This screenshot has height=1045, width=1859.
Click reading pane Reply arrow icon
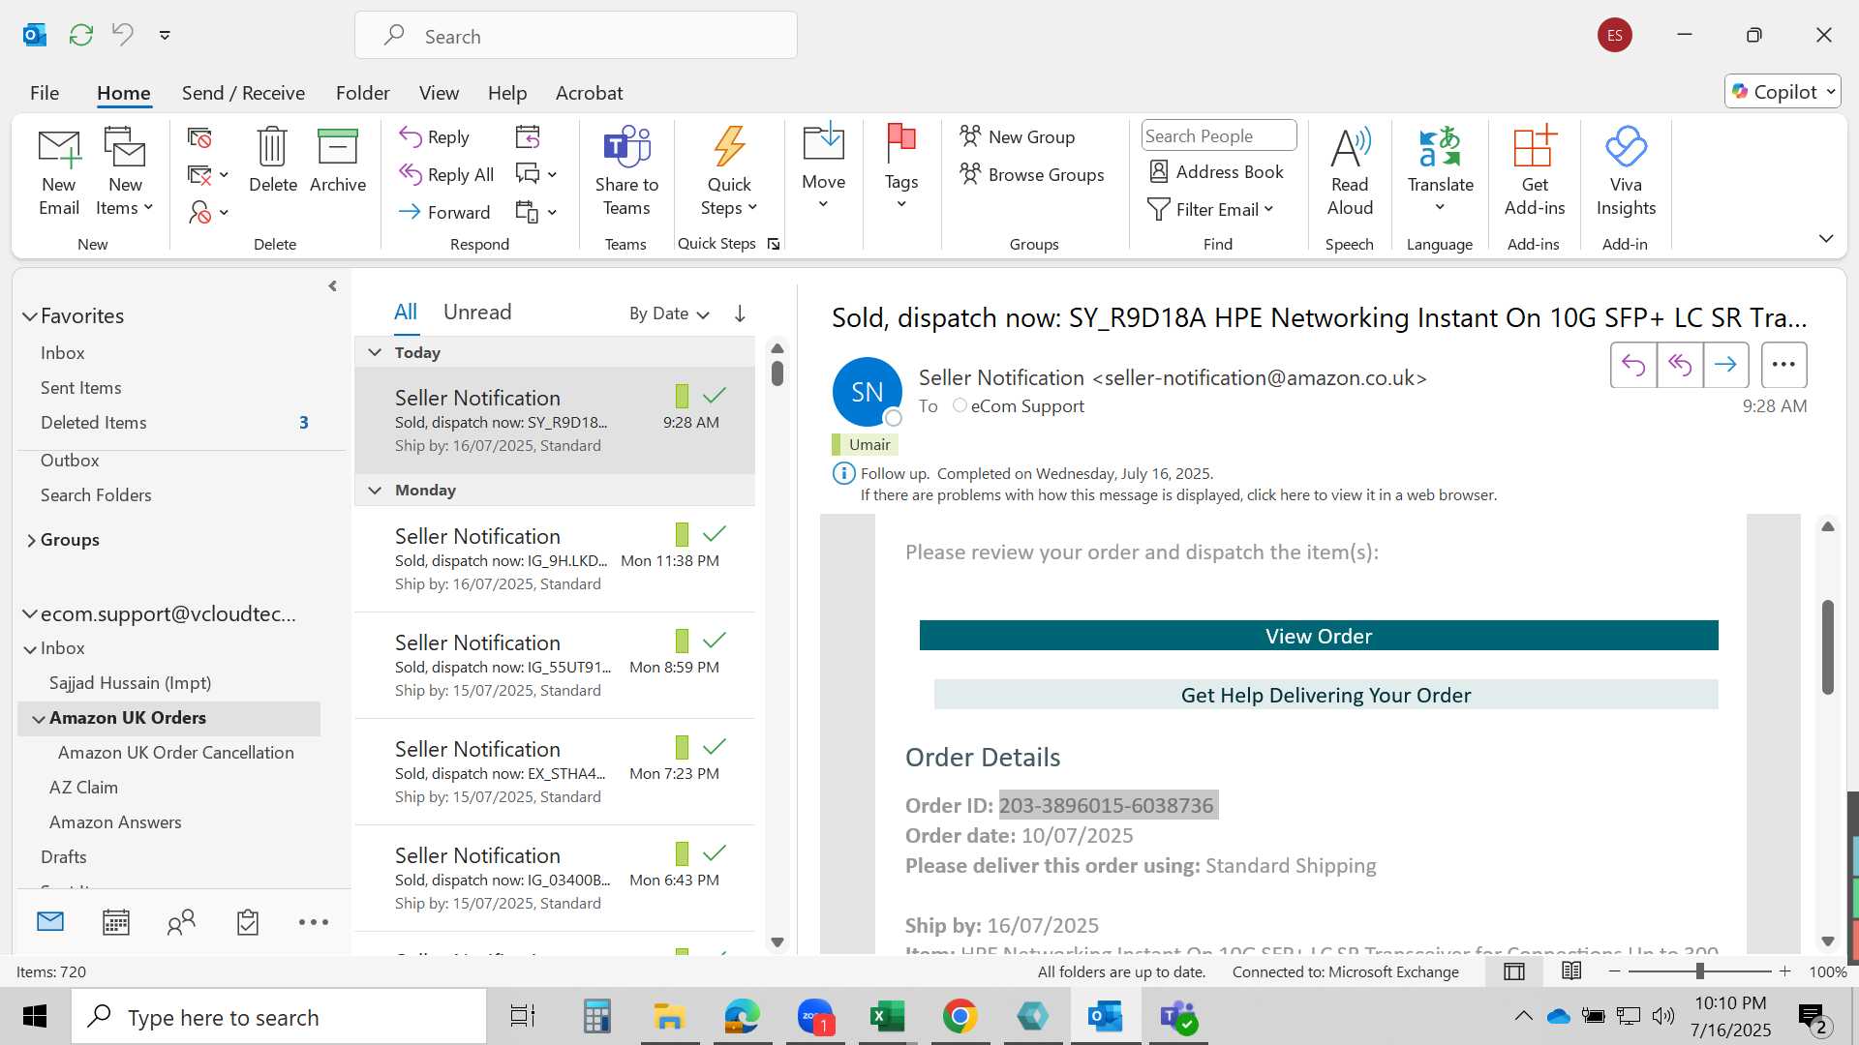coord(1633,365)
